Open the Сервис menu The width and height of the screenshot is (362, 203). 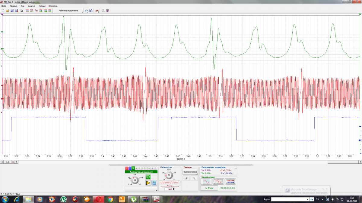pos(42,6)
